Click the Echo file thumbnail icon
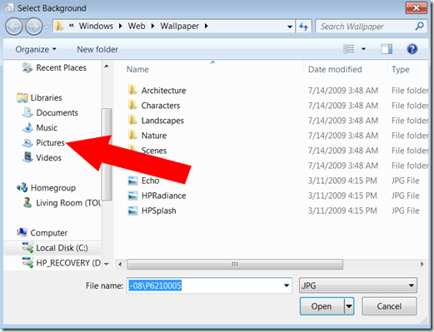This screenshot has width=434, height=332. tap(132, 181)
